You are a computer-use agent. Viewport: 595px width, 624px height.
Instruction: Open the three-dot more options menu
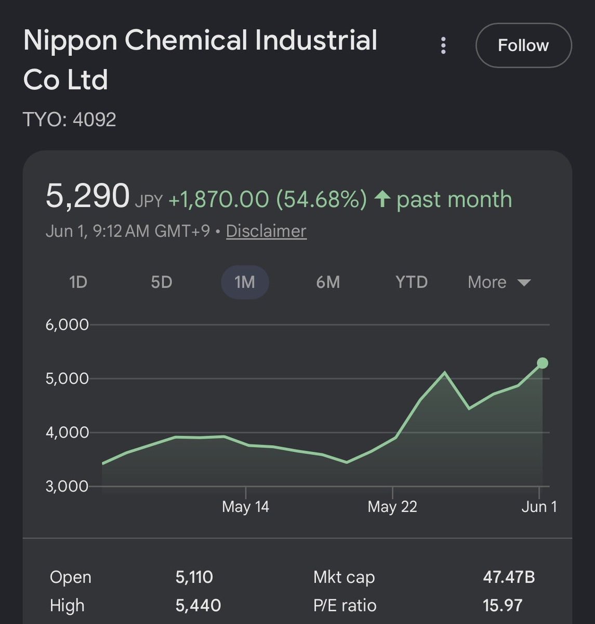[443, 46]
